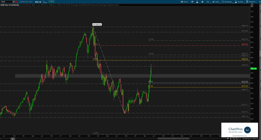Click the green 495.18 current price tag
Image resolution: width=261 pixels, height=140 pixels.
coord(254,69)
